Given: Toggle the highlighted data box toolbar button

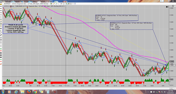Looking at the screenshot, I should pyautogui.click(x=67, y=4).
